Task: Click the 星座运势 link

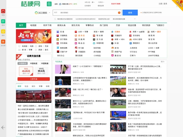Action: tap(101, 6)
